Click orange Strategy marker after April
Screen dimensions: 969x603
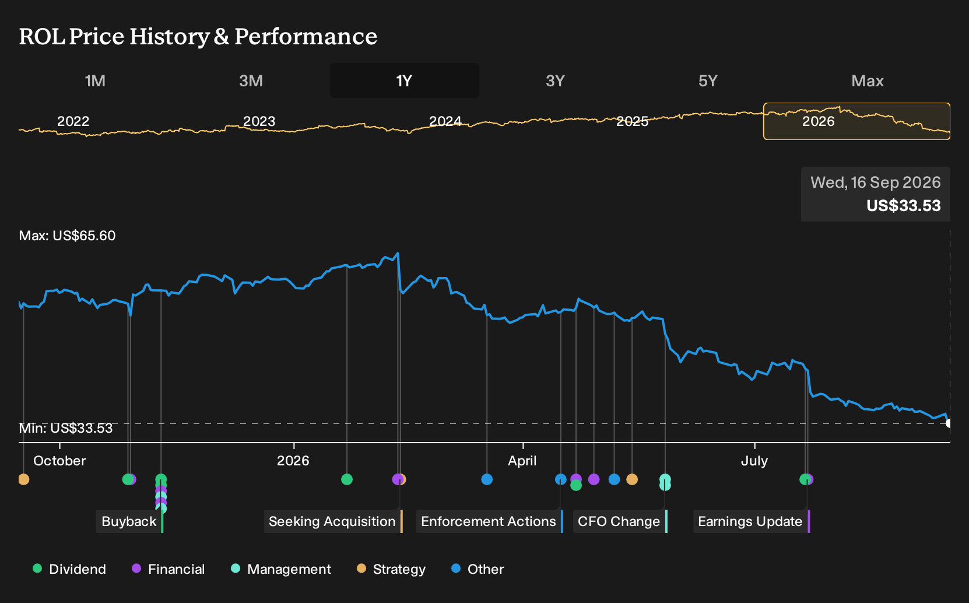pyautogui.click(x=632, y=479)
